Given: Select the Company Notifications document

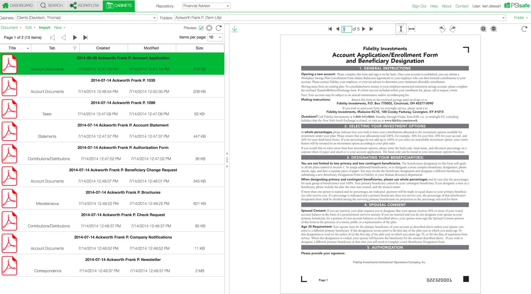Looking at the screenshot, I should click(x=112, y=243).
